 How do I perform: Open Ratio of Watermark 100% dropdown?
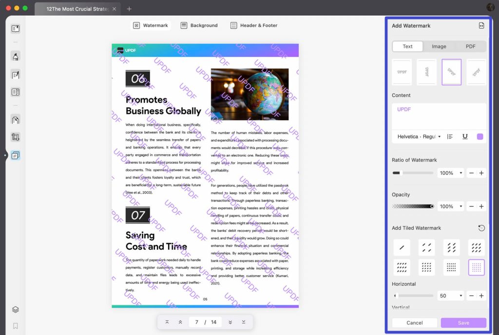click(451, 173)
